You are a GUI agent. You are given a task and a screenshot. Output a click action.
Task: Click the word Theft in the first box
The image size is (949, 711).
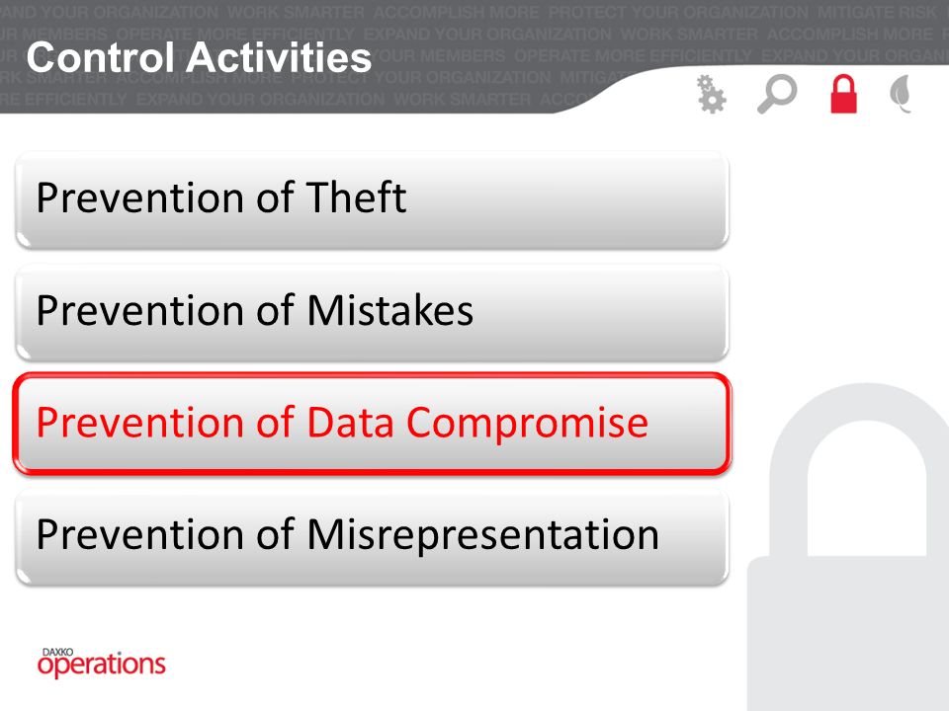(x=357, y=197)
